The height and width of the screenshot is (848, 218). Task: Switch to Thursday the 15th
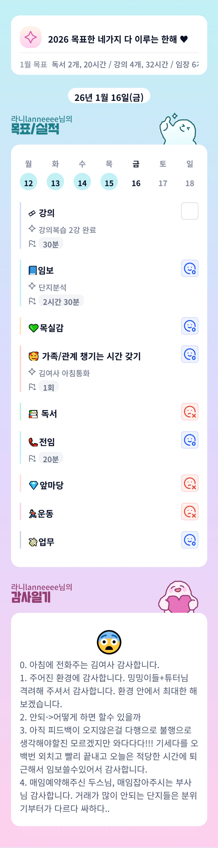pos(109,182)
